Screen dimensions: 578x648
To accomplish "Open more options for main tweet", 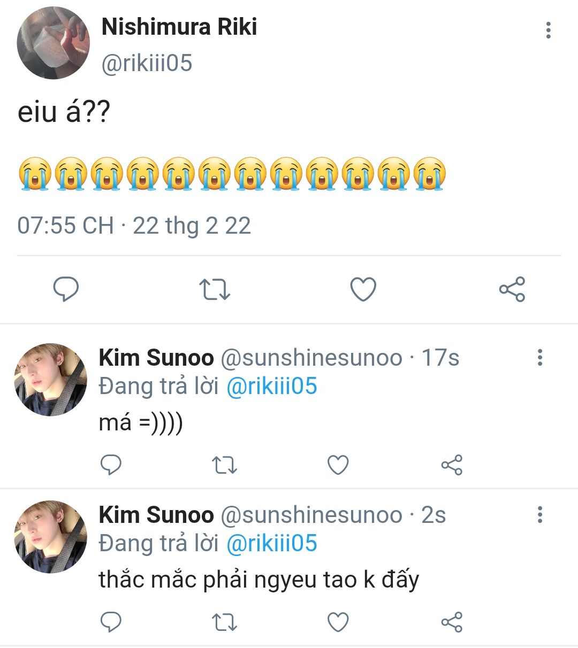I will click(x=548, y=30).
